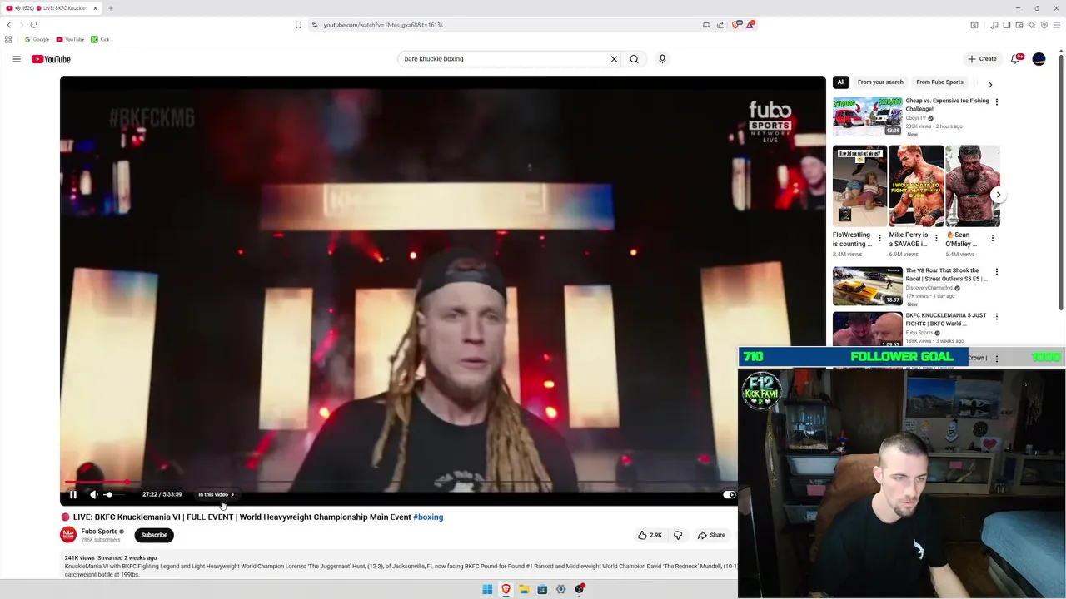The image size is (1066, 599).
Task: Select the 'All' filter chip
Action: click(841, 82)
